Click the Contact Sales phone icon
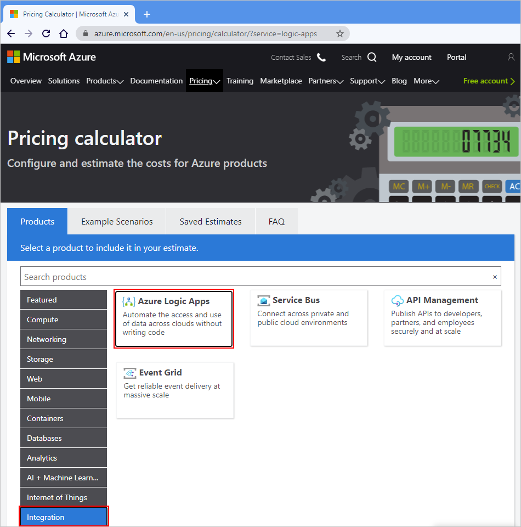Image resolution: width=521 pixels, height=527 pixels. 321,57
